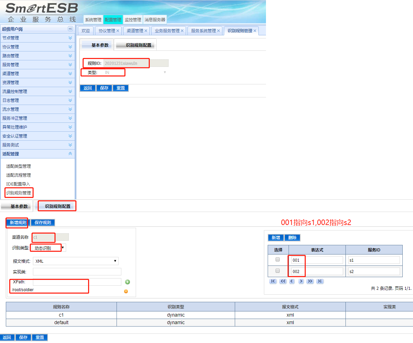The image size is (413, 343).
Task: Check the checkbox for expression 002
Action: click(x=278, y=271)
